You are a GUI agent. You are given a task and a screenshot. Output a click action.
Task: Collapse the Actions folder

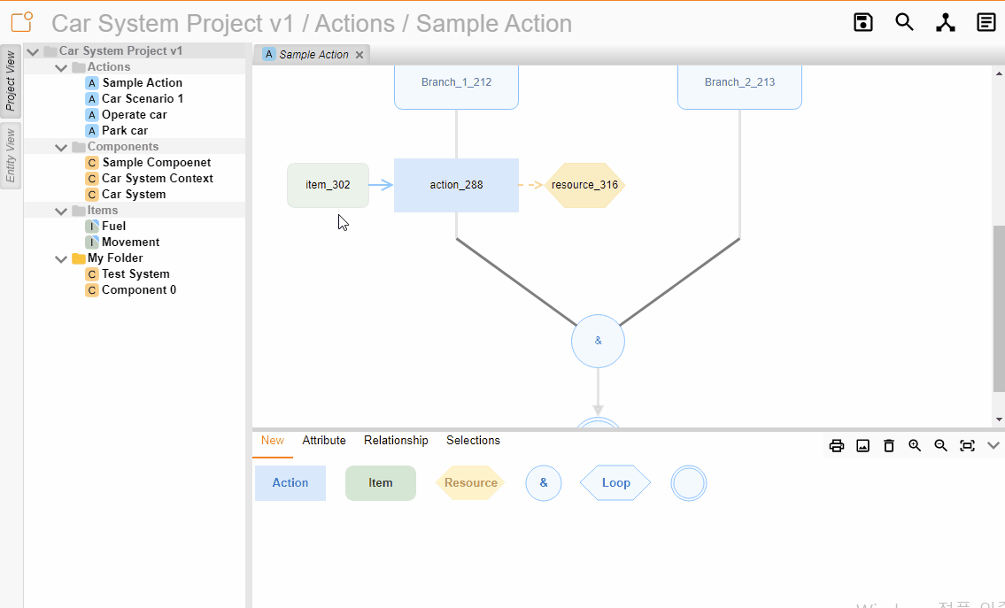[61, 67]
